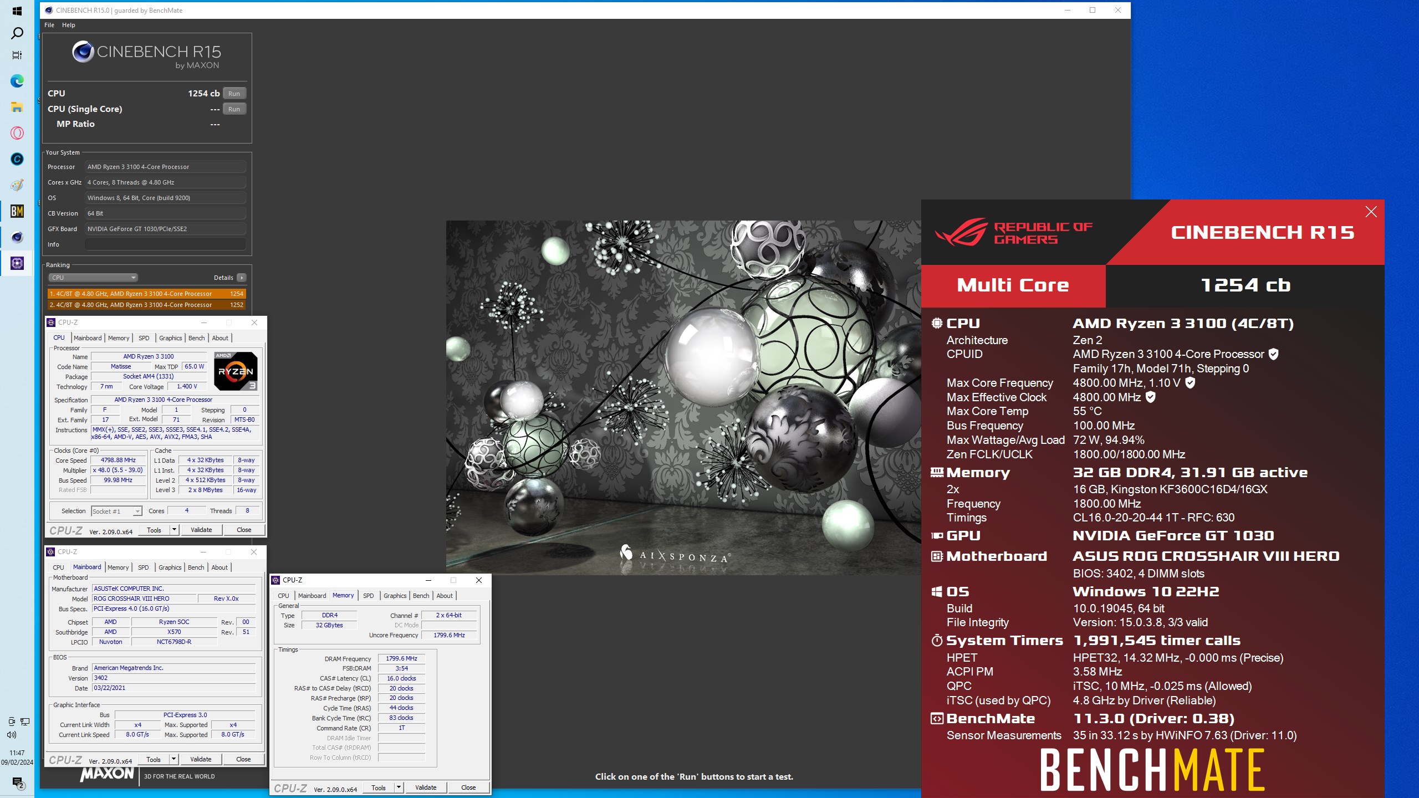Open the File menu in Cinebench
The height and width of the screenshot is (798, 1419).
click(x=49, y=25)
